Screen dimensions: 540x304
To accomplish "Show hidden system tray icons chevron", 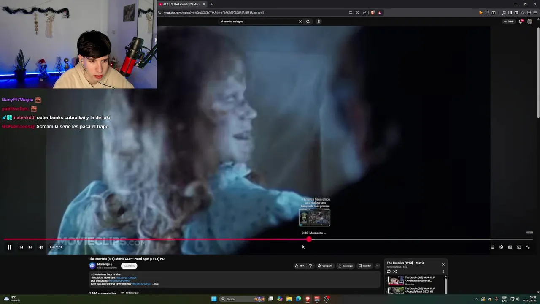I will tap(476, 299).
